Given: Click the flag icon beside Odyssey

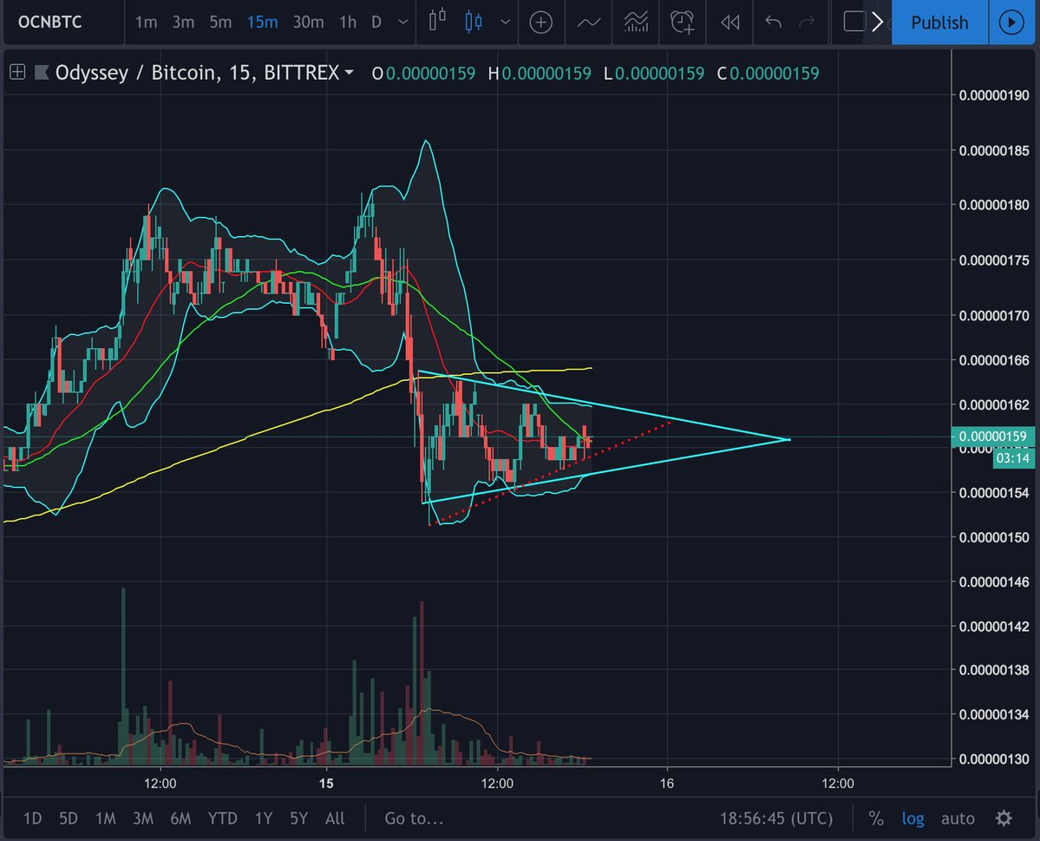Looking at the screenshot, I should (42, 72).
